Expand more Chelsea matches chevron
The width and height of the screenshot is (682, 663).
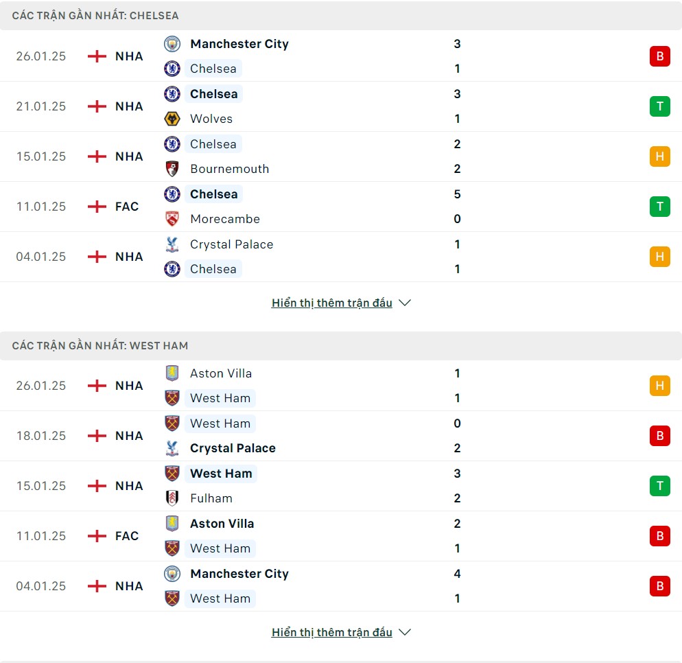(405, 303)
